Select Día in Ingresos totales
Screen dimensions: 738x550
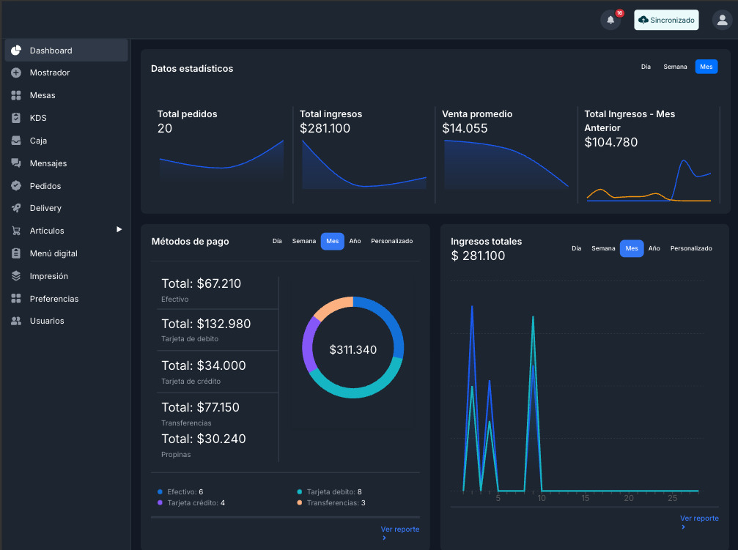pos(576,248)
